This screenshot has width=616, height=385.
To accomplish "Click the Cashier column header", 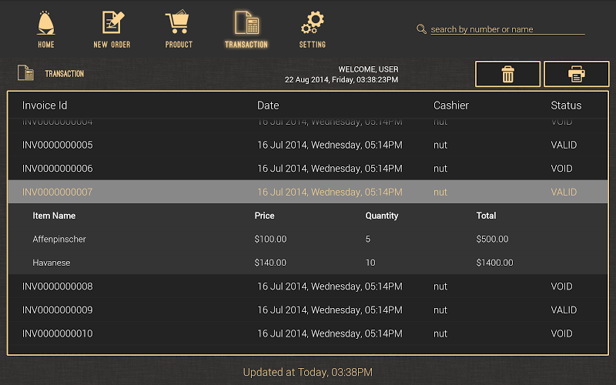I will coord(451,105).
